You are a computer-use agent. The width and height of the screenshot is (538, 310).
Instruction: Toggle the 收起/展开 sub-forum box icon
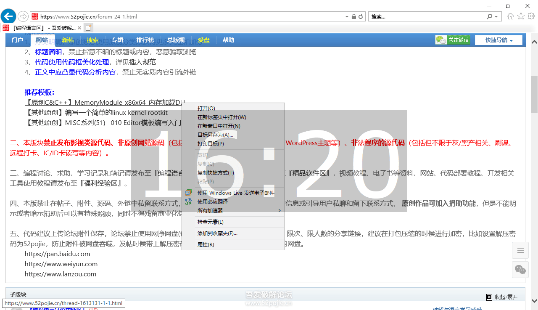pos(489,297)
